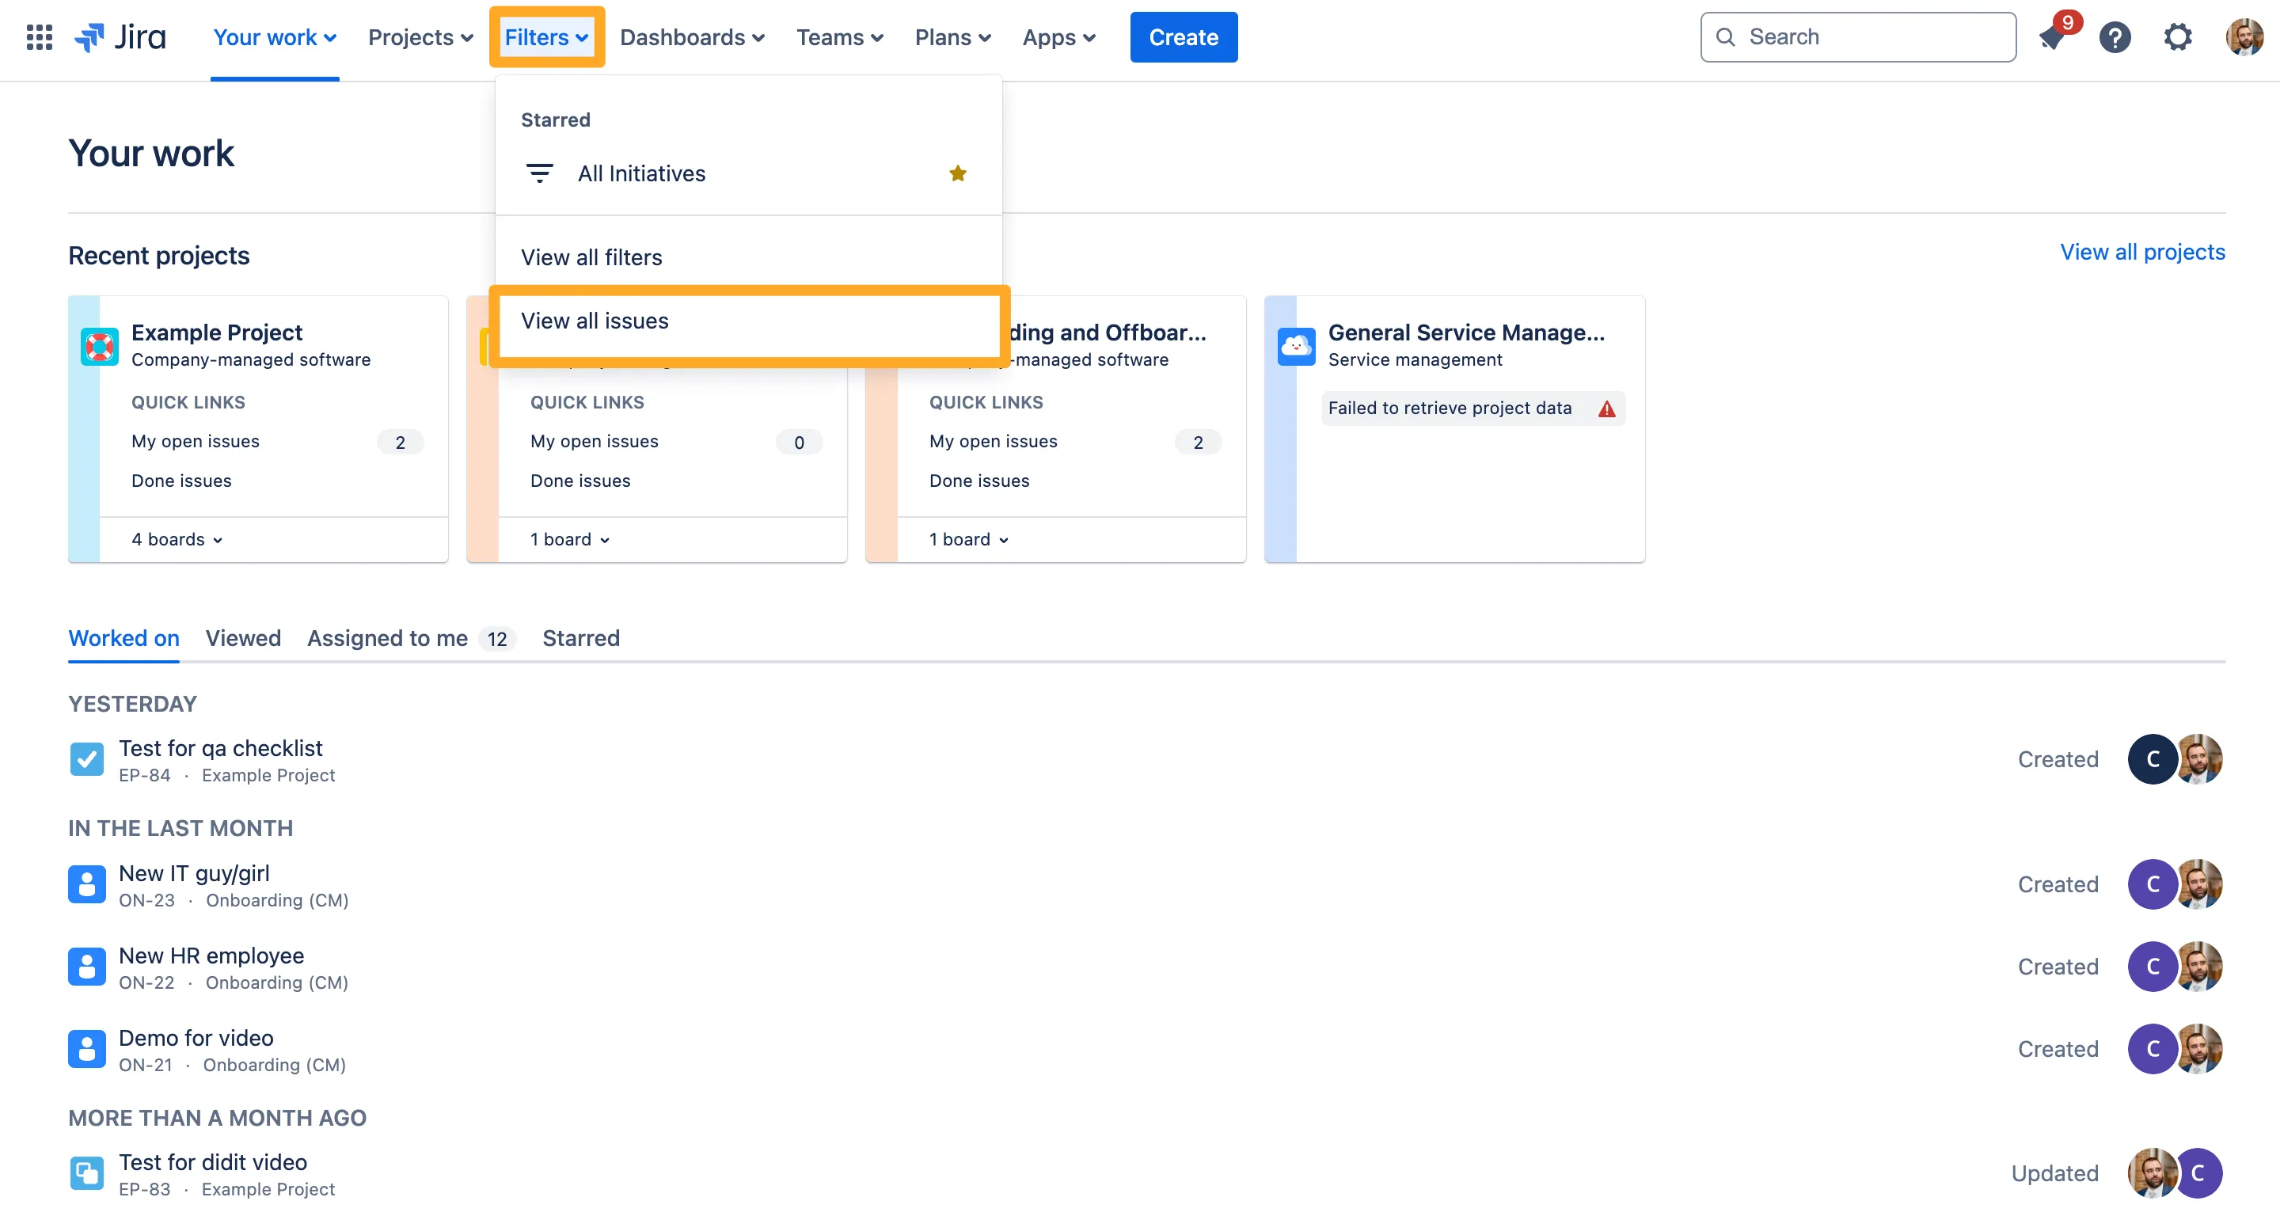Expand the 4 boards dropdown

point(177,539)
